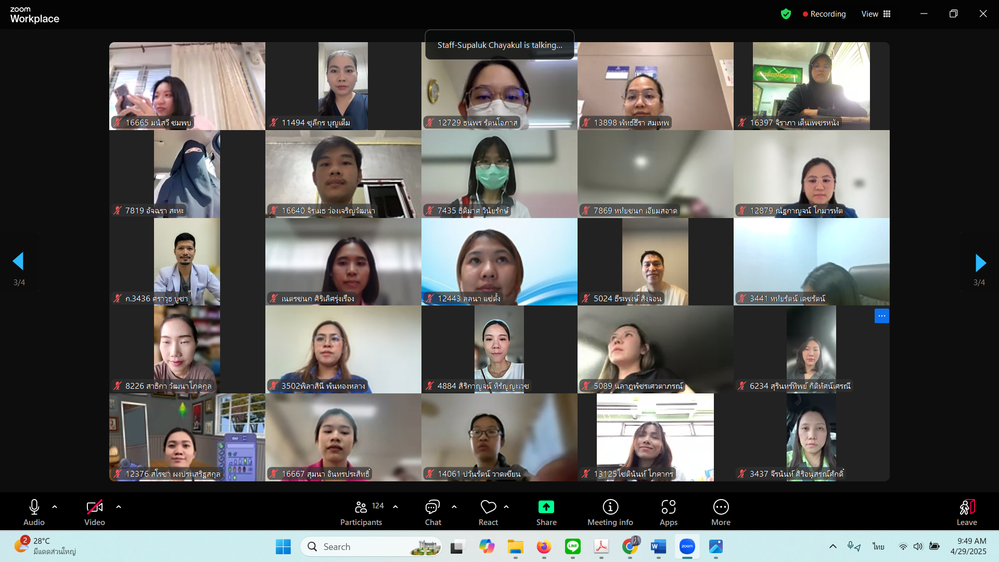Open the View layout menu
Screen dimensions: 999x562
(876, 14)
